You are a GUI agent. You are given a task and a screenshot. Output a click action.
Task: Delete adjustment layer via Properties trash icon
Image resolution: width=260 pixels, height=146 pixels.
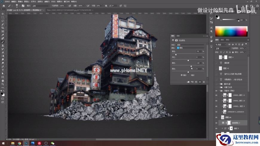tap(204, 82)
